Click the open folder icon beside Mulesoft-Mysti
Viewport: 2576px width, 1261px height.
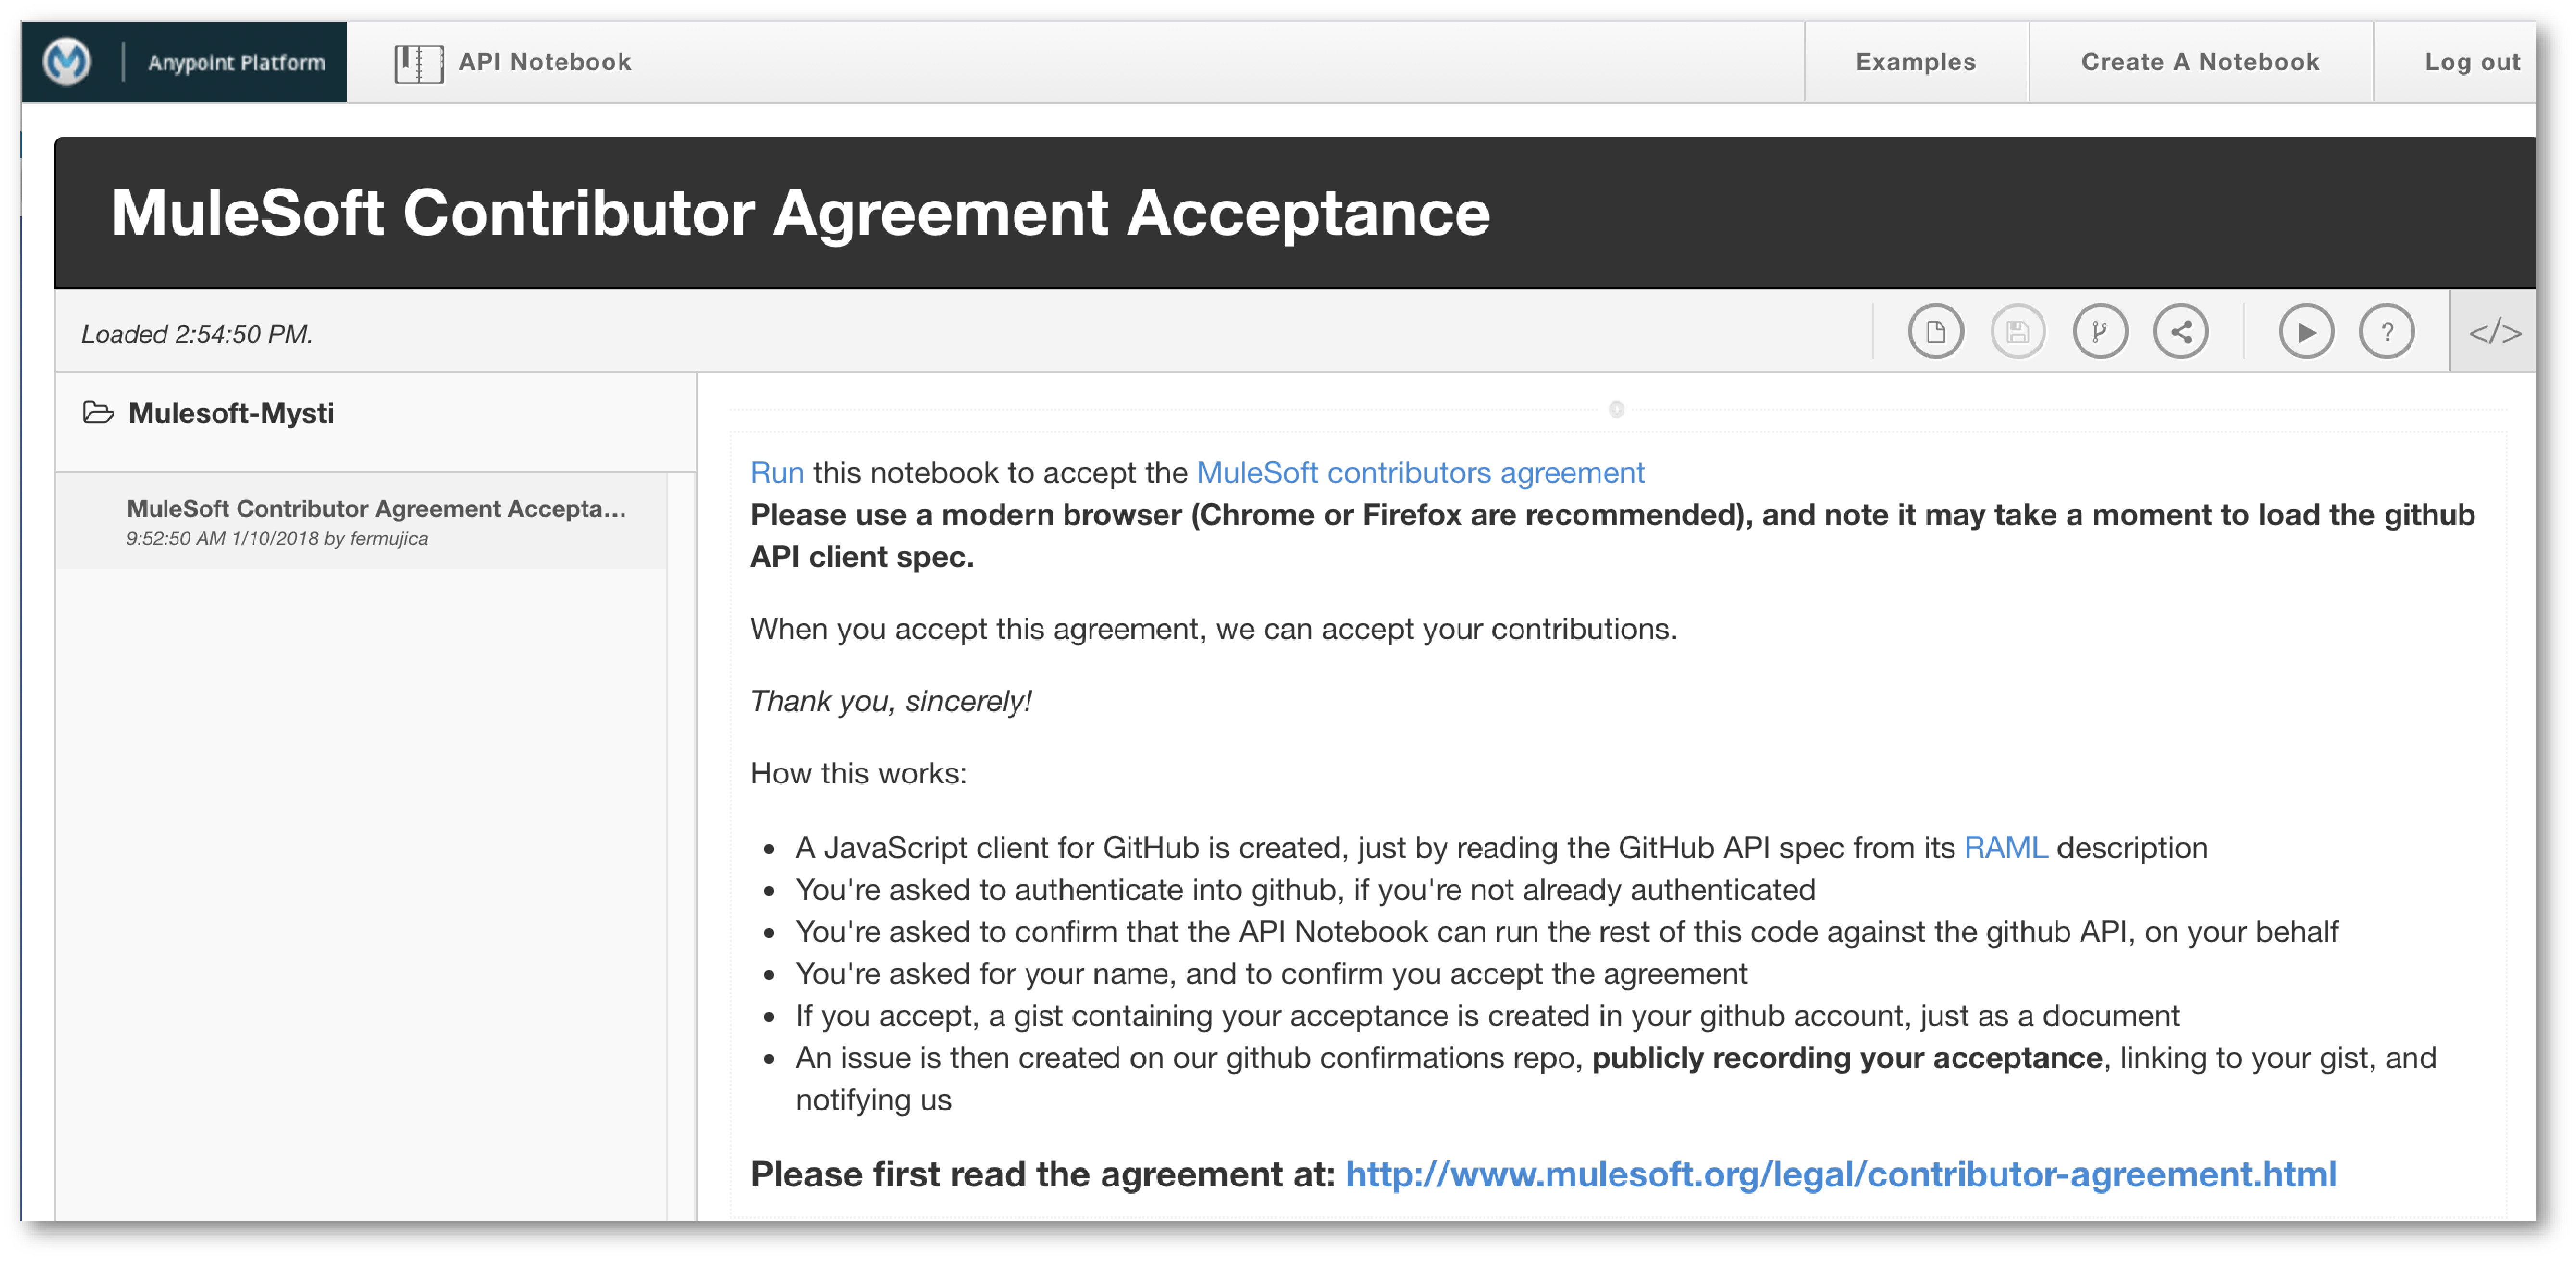pyautogui.click(x=97, y=412)
